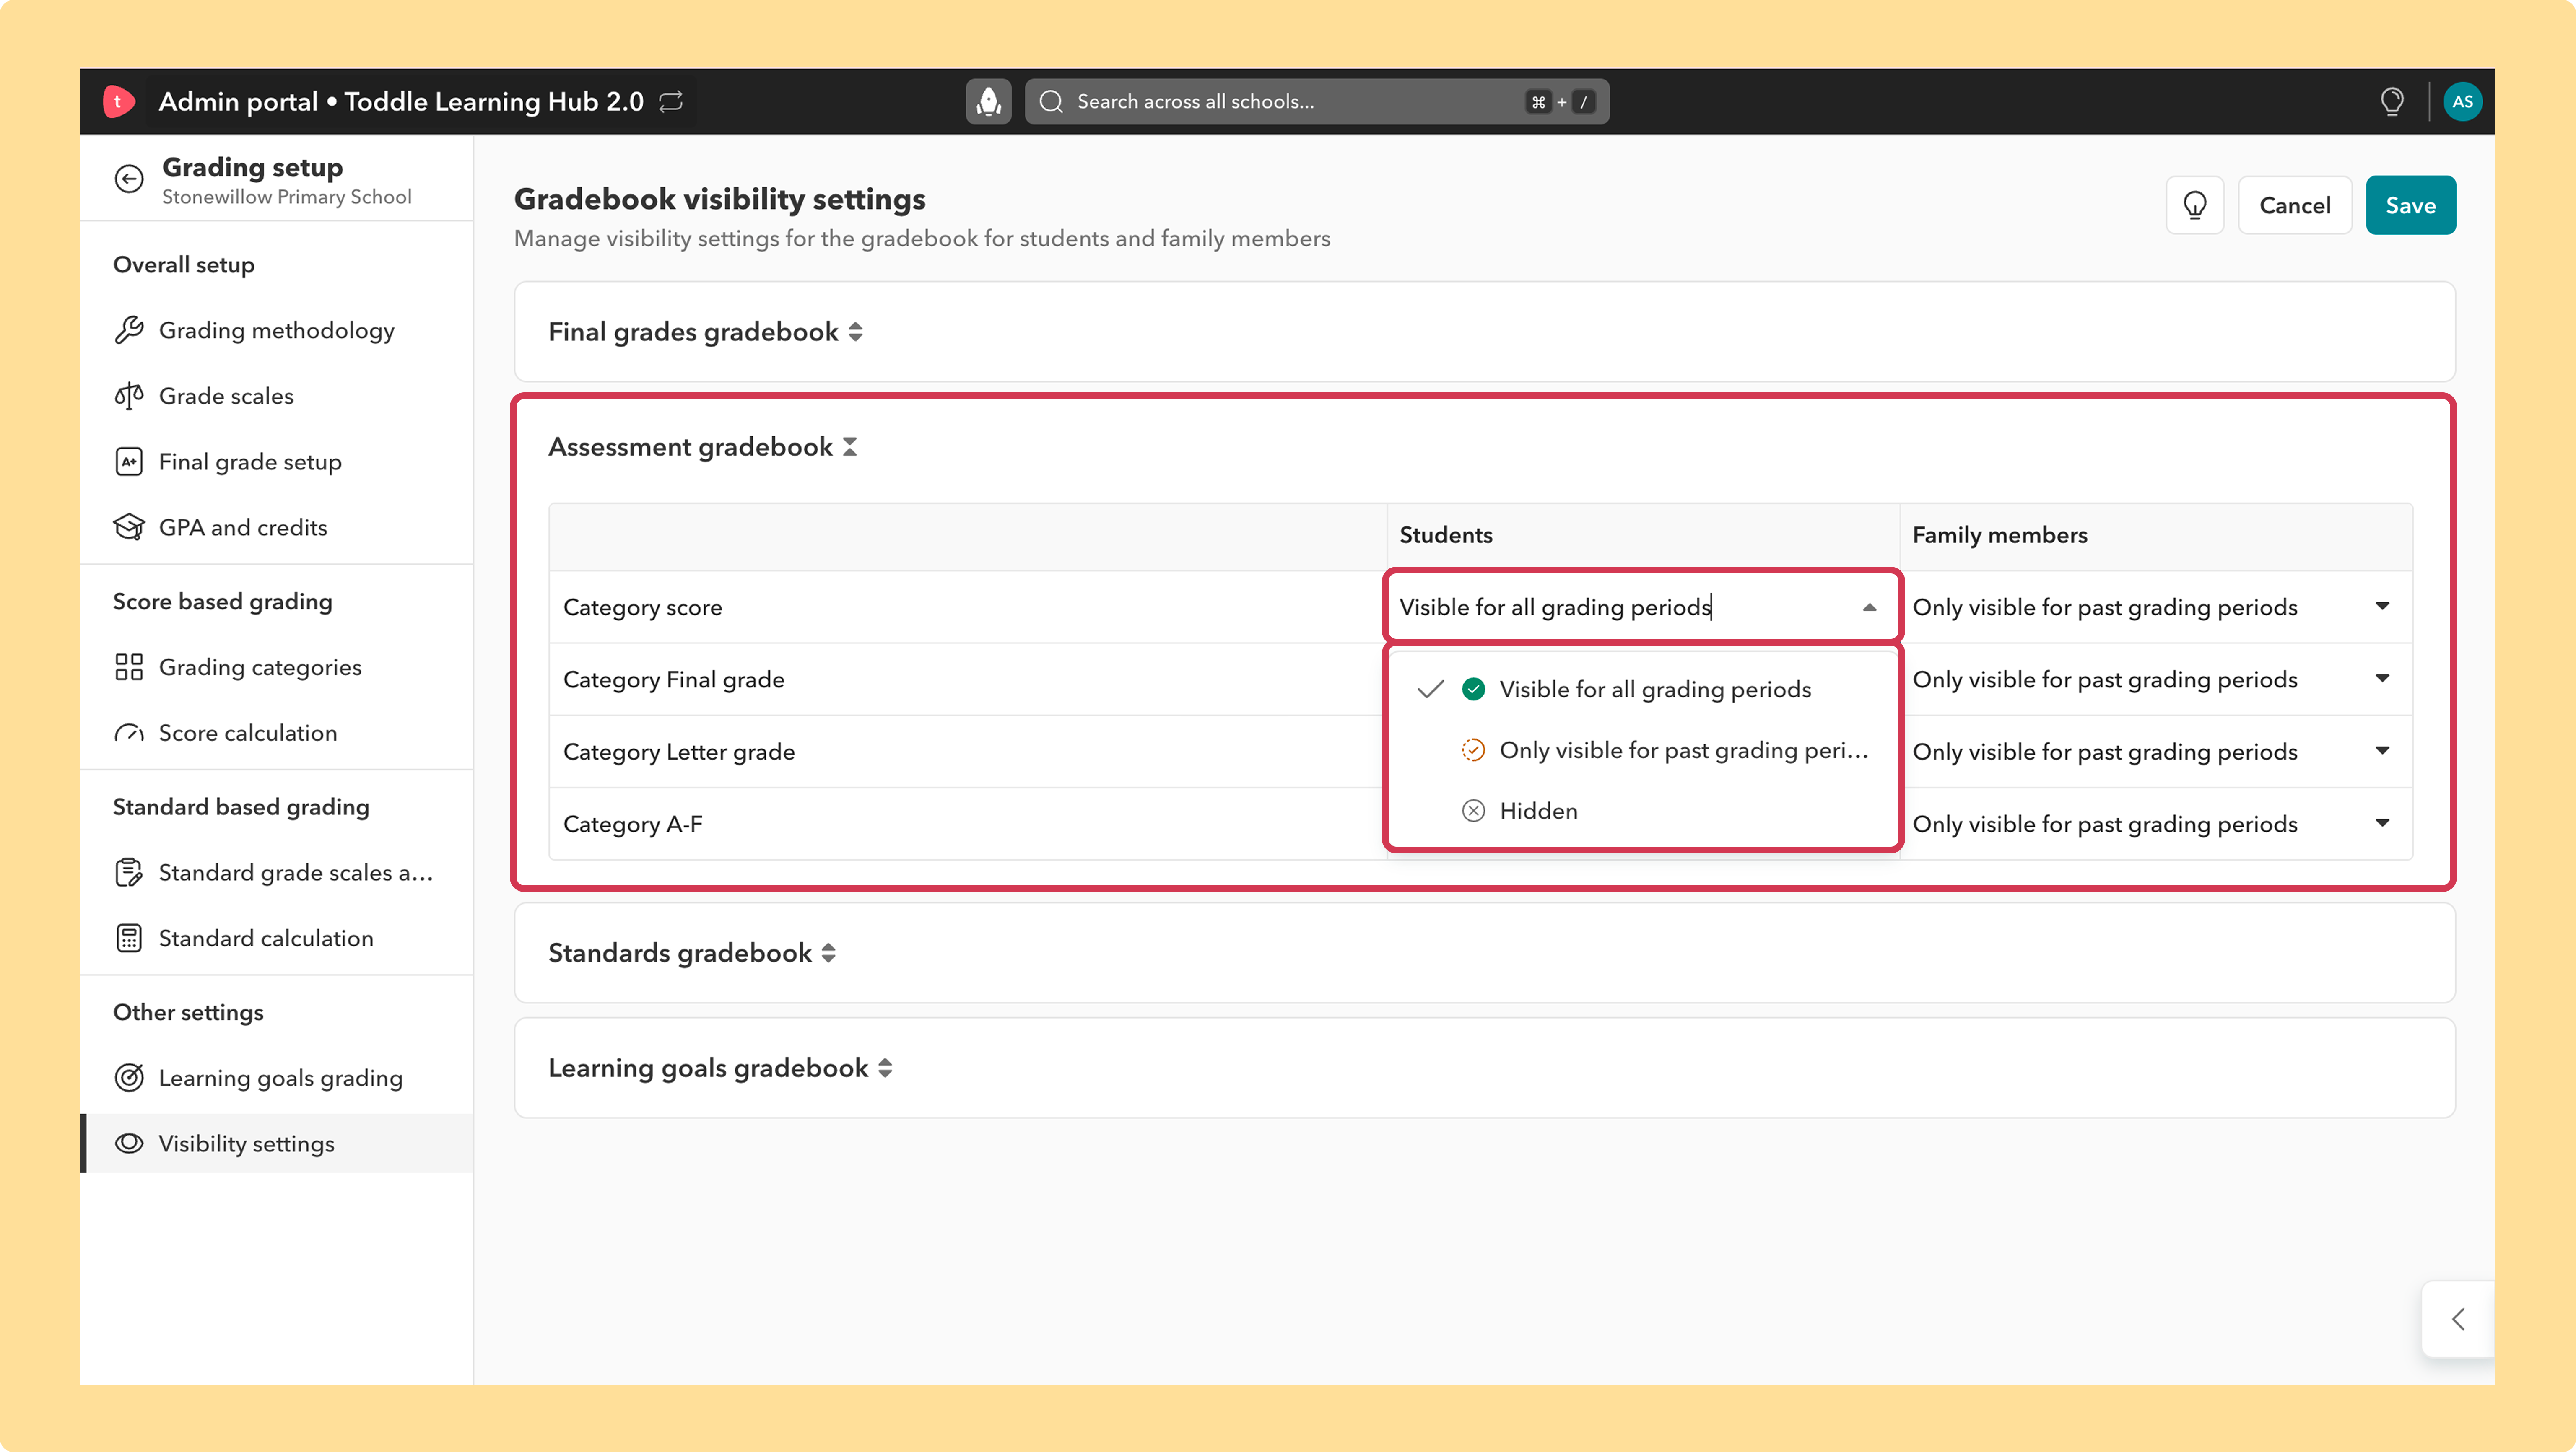This screenshot has height=1452, width=2576.
Task: Choose the Hidden option
Action: 1643,811
